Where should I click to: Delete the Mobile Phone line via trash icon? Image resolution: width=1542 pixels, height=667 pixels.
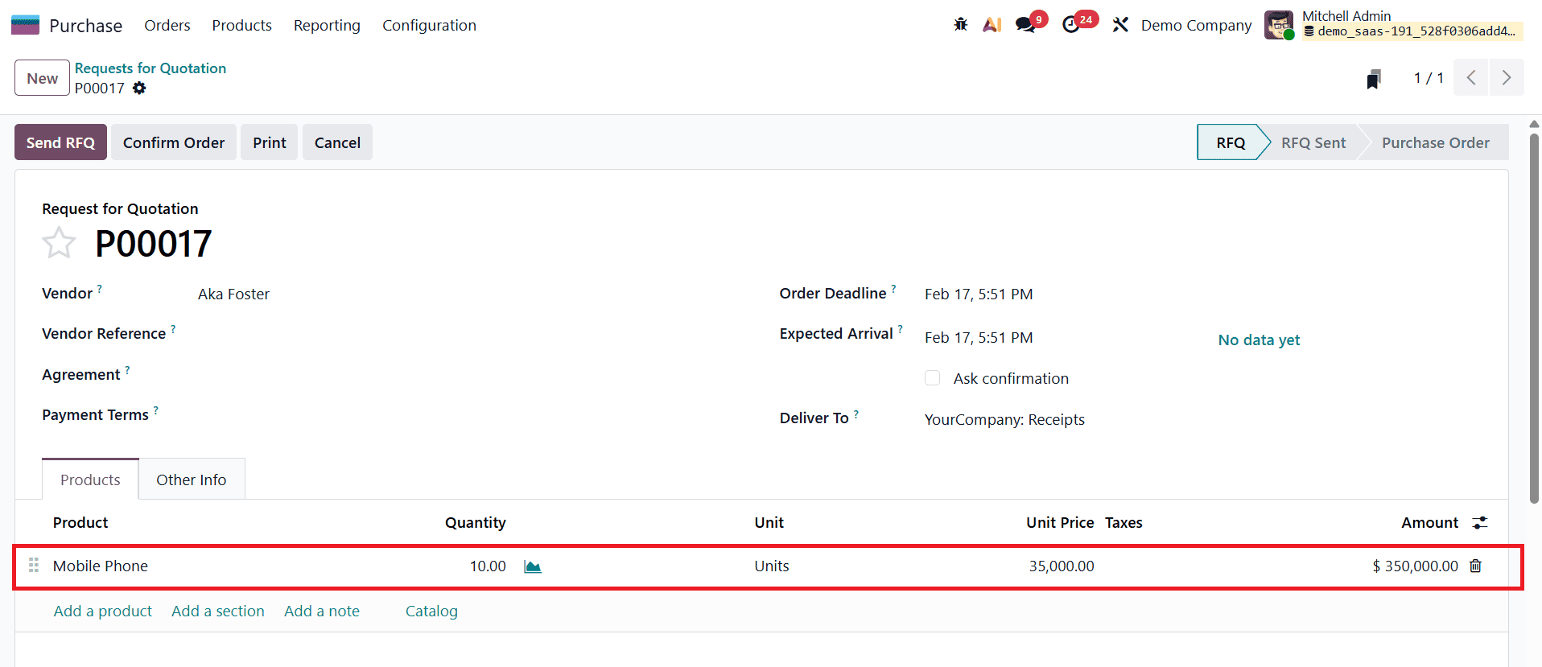point(1475,566)
